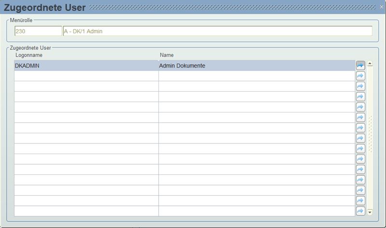Image resolution: width=386 pixels, height=228 pixels.
Task: Select the DKADMIN logon name cell
Action: coord(86,66)
